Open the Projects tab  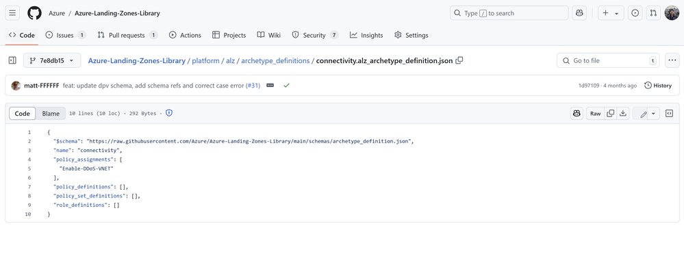click(229, 36)
